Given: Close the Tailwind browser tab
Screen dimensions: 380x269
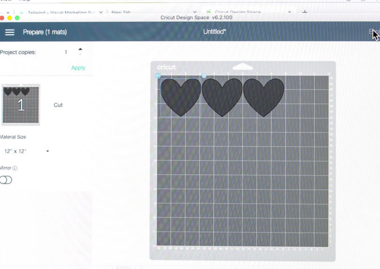Looking at the screenshot, I should click(101, 12).
